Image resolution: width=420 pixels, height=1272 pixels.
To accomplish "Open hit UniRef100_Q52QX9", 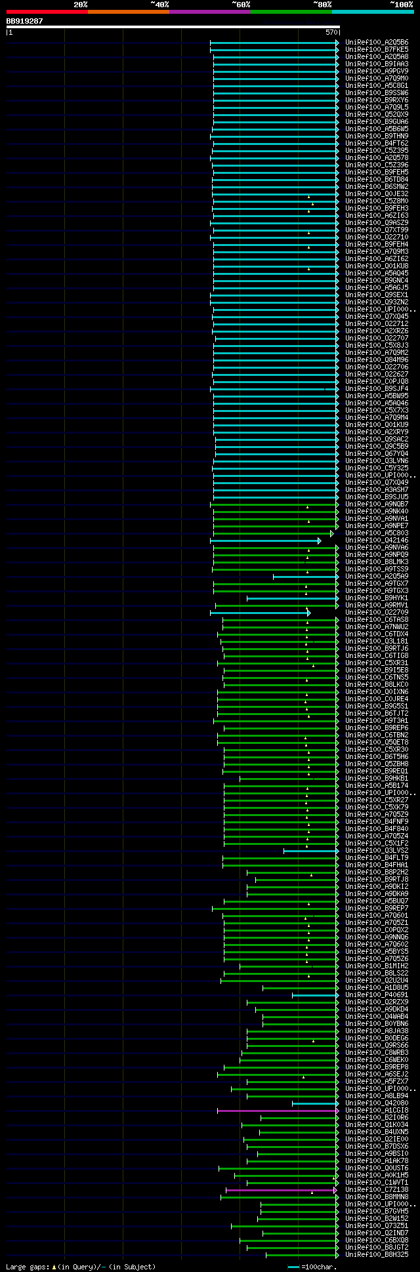I will [377, 115].
